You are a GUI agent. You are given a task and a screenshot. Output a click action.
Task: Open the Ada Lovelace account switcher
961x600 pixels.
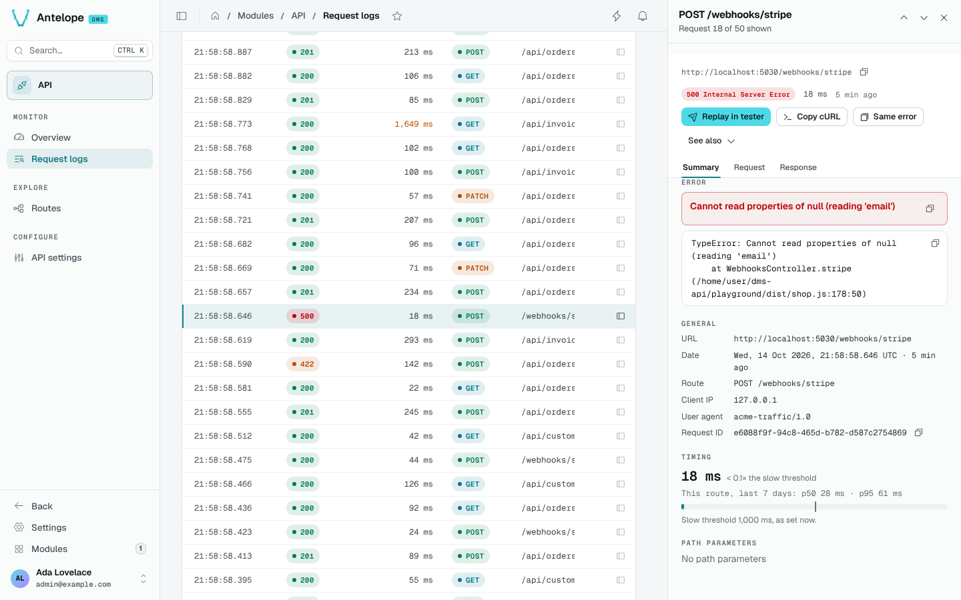79,578
